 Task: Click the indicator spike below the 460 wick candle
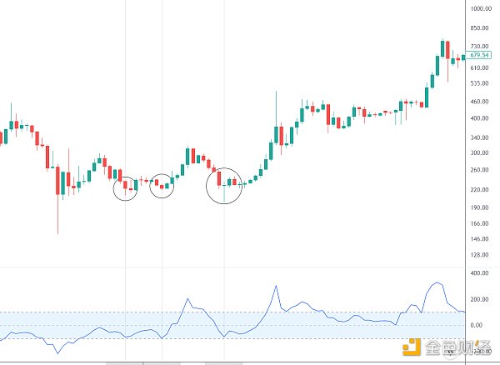pyautogui.click(x=276, y=286)
